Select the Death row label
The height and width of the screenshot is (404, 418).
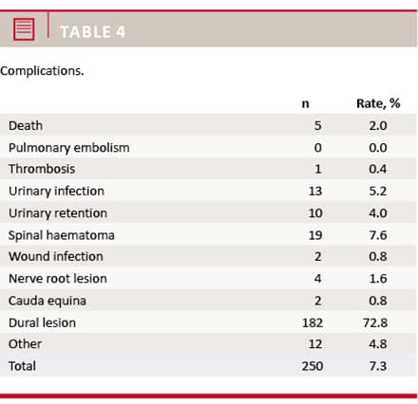(26, 125)
